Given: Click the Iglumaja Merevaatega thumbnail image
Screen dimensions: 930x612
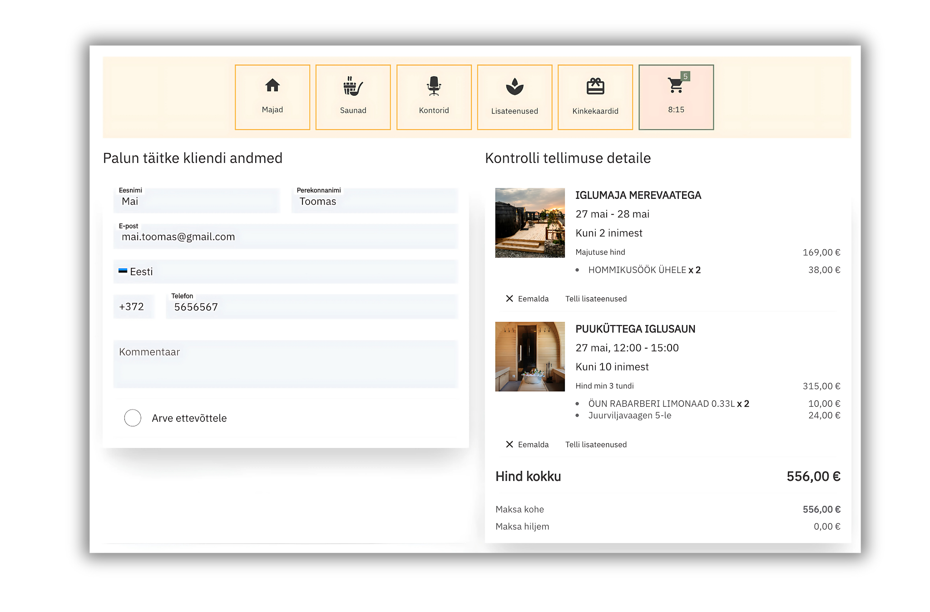Looking at the screenshot, I should pyautogui.click(x=530, y=223).
